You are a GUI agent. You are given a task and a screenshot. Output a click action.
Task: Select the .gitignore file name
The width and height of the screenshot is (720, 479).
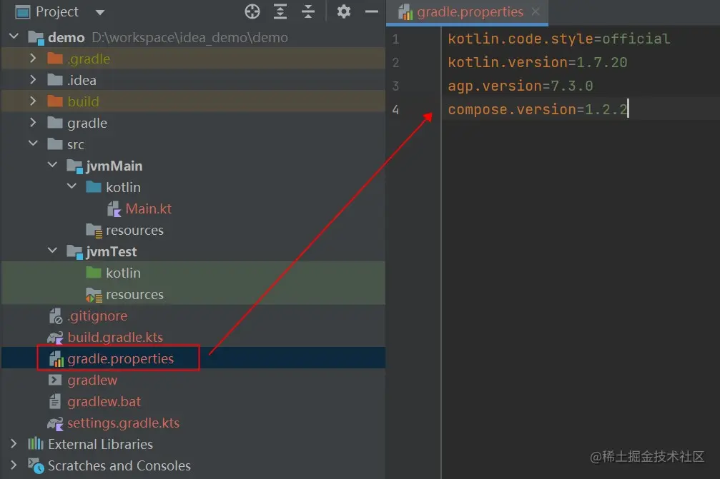point(97,316)
